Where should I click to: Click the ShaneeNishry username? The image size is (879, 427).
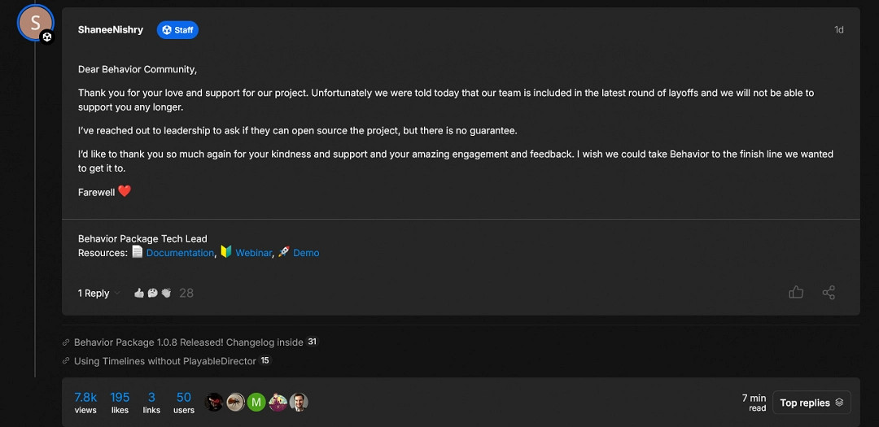pyautogui.click(x=111, y=30)
